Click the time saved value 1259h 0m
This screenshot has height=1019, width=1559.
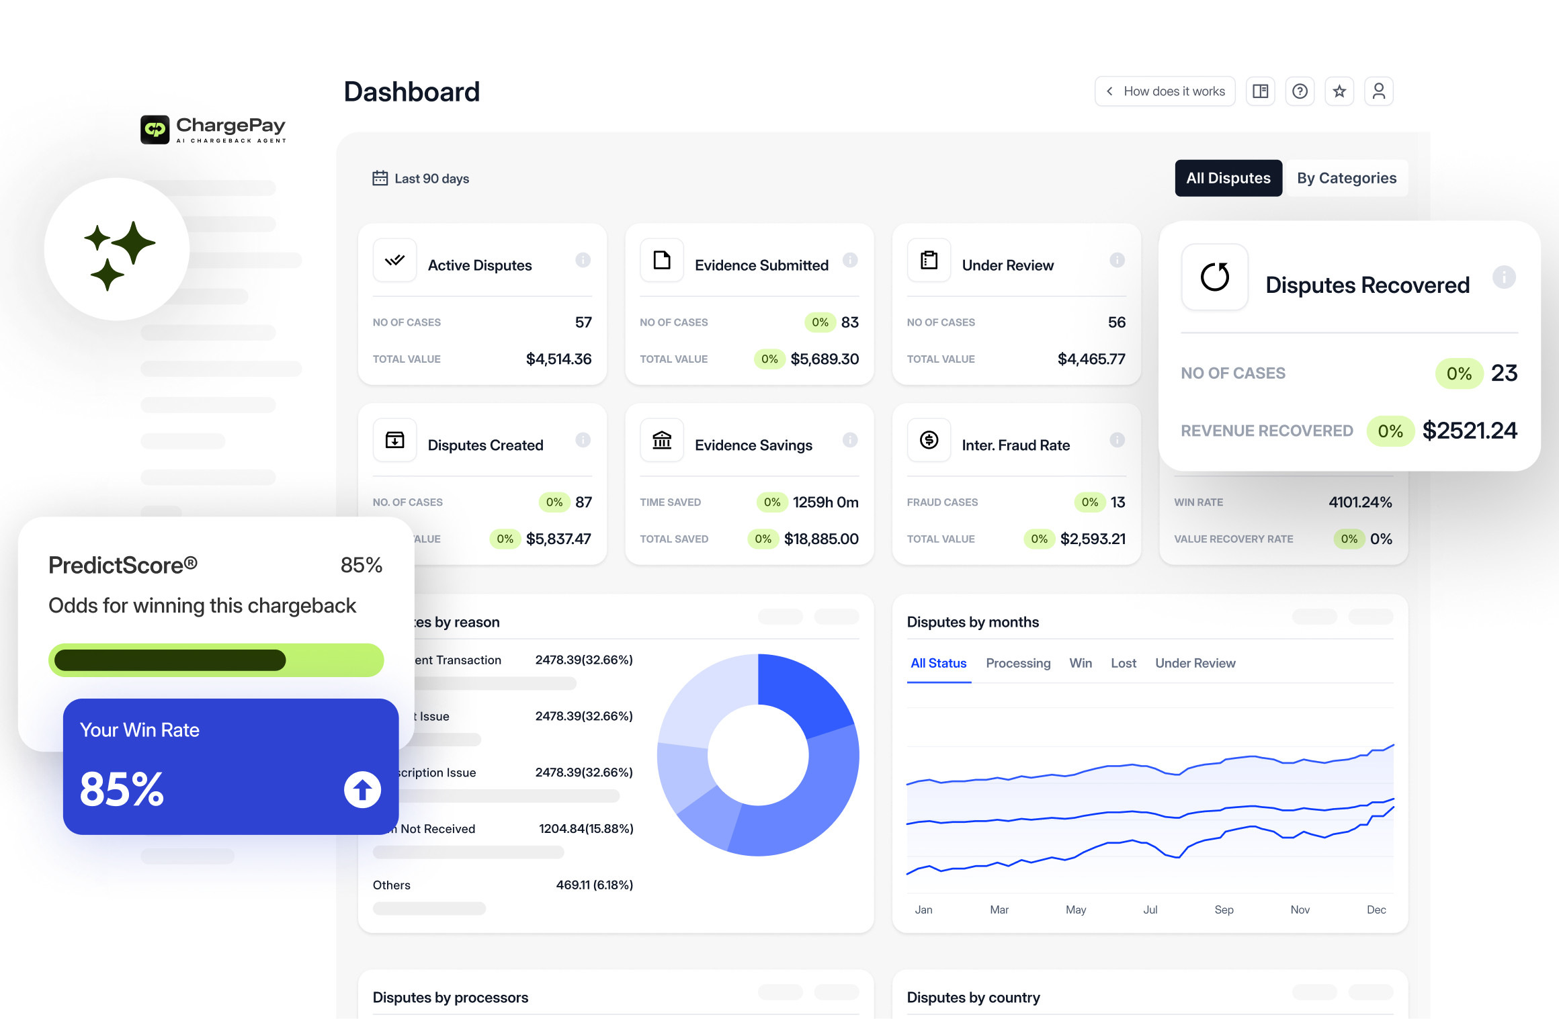[x=825, y=502]
